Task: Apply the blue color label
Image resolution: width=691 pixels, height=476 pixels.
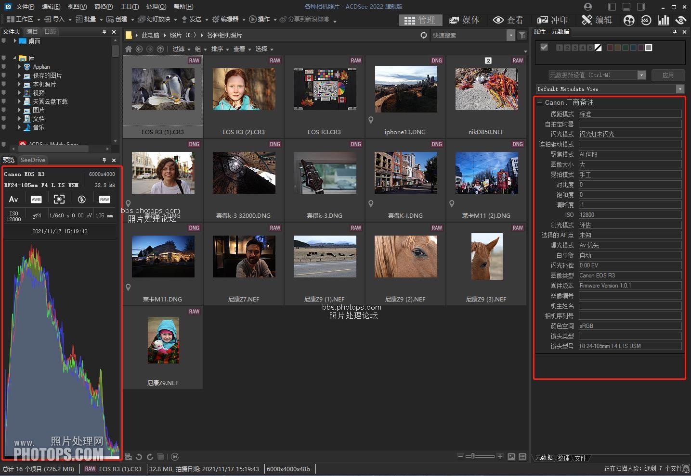Action: point(633,48)
